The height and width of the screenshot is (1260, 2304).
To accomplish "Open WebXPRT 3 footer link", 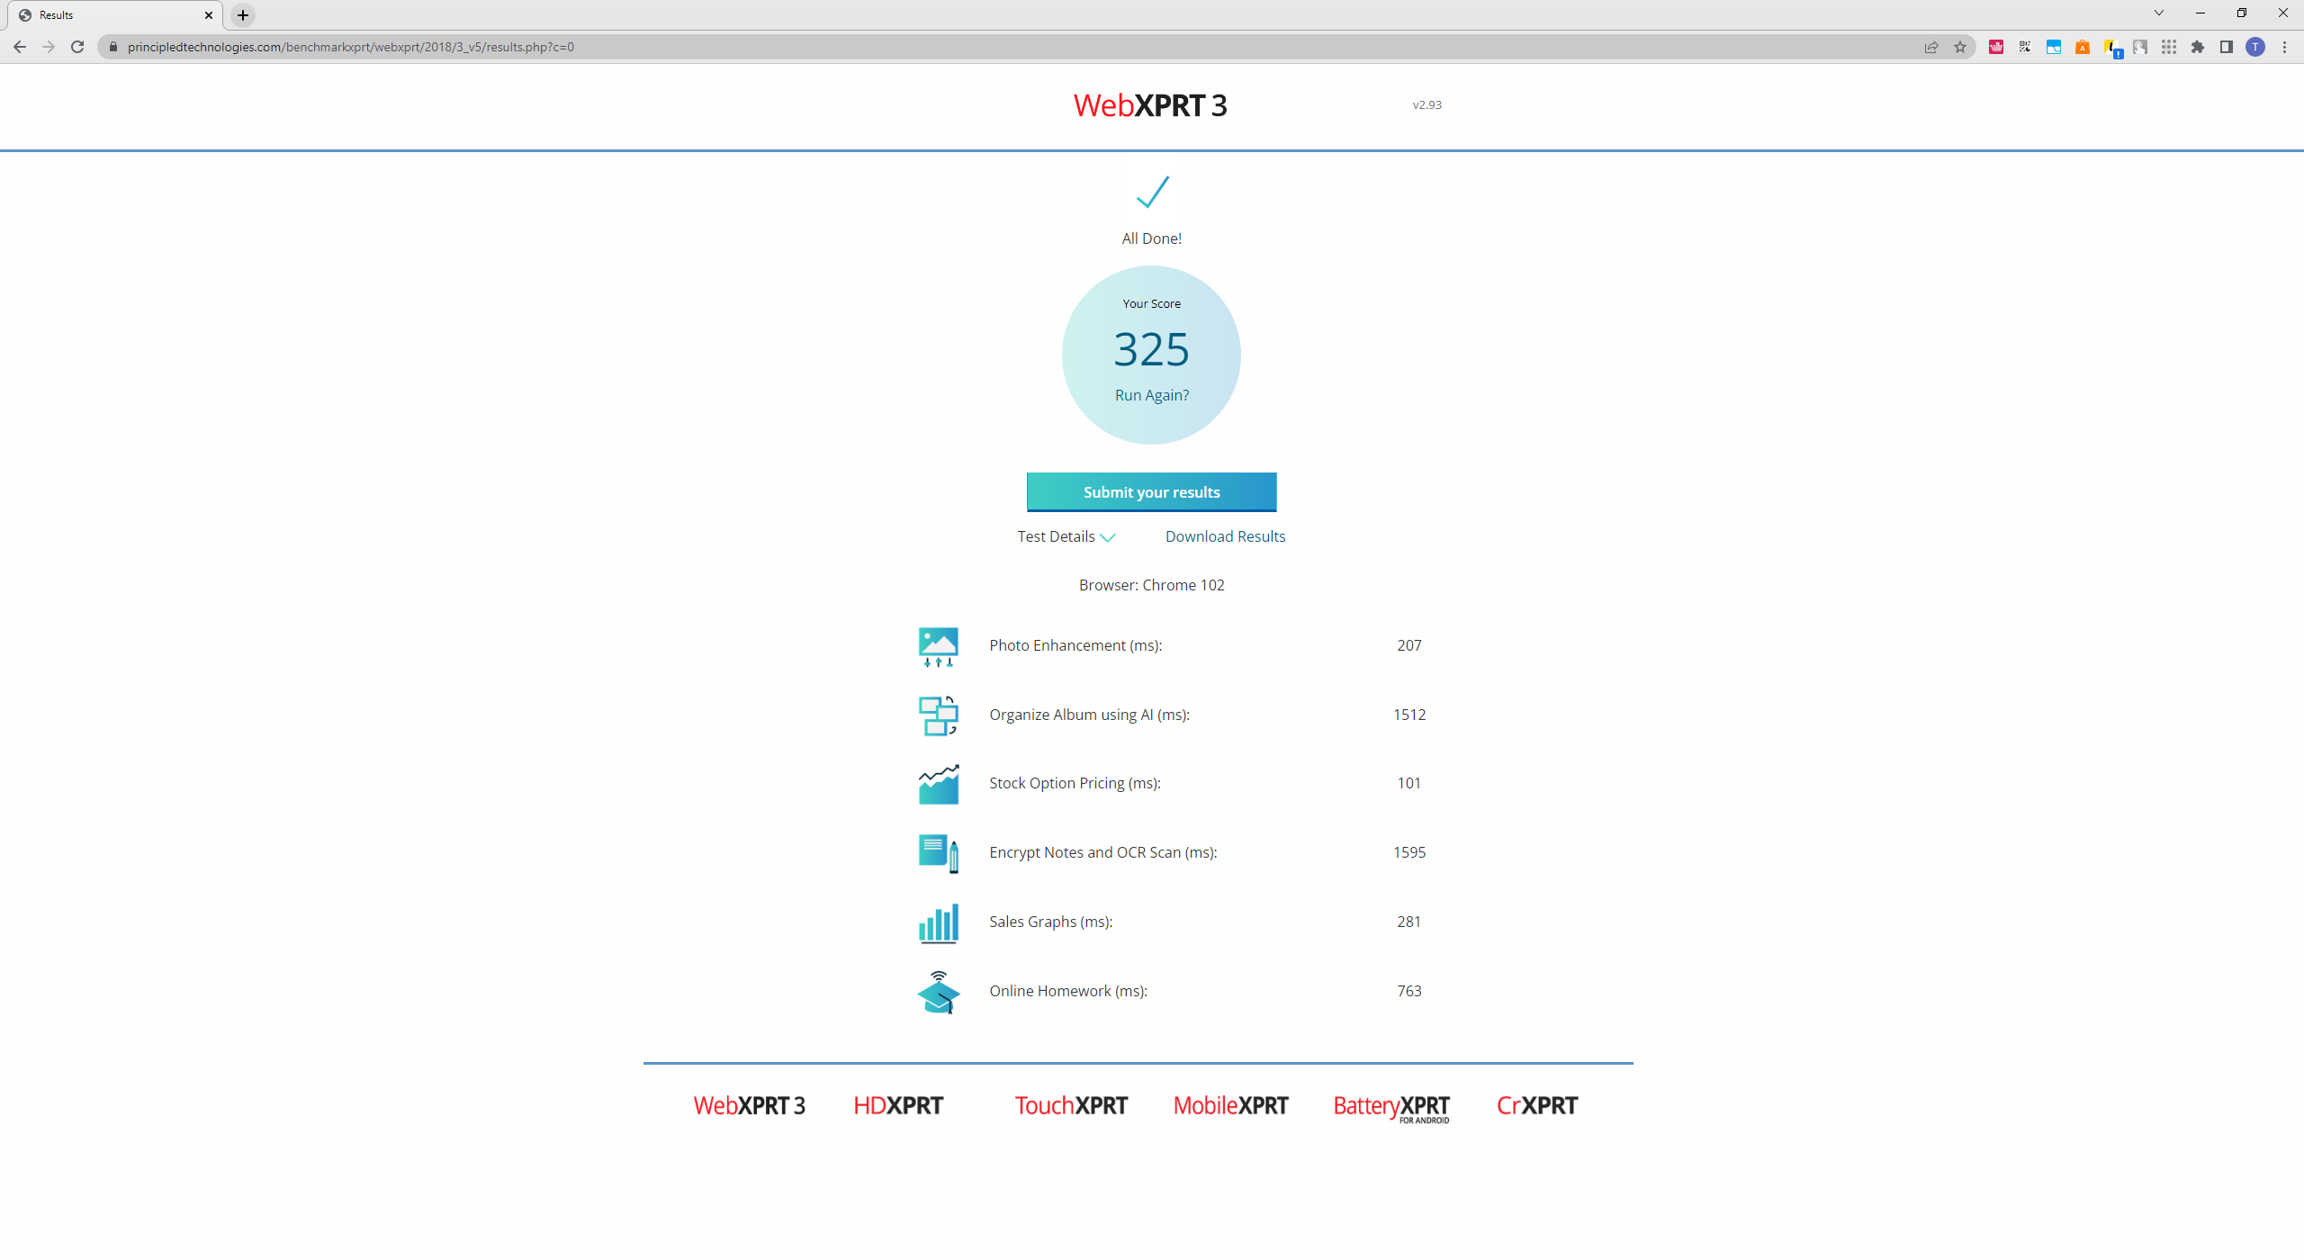I will tap(749, 1105).
